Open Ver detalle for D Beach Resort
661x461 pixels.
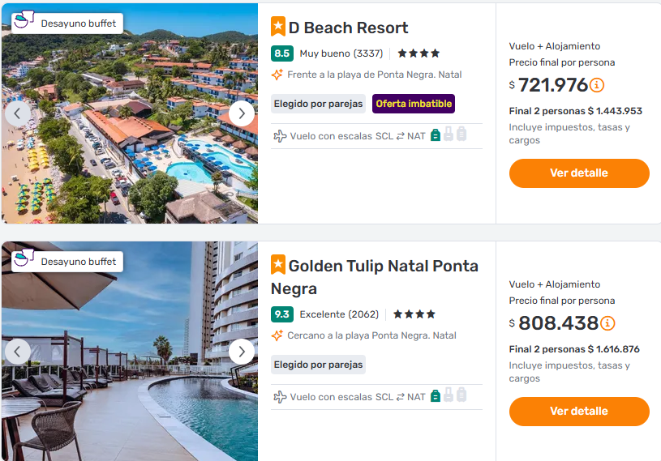click(579, 173)
